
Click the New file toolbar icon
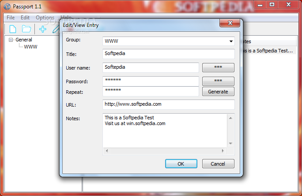point(13,29)
